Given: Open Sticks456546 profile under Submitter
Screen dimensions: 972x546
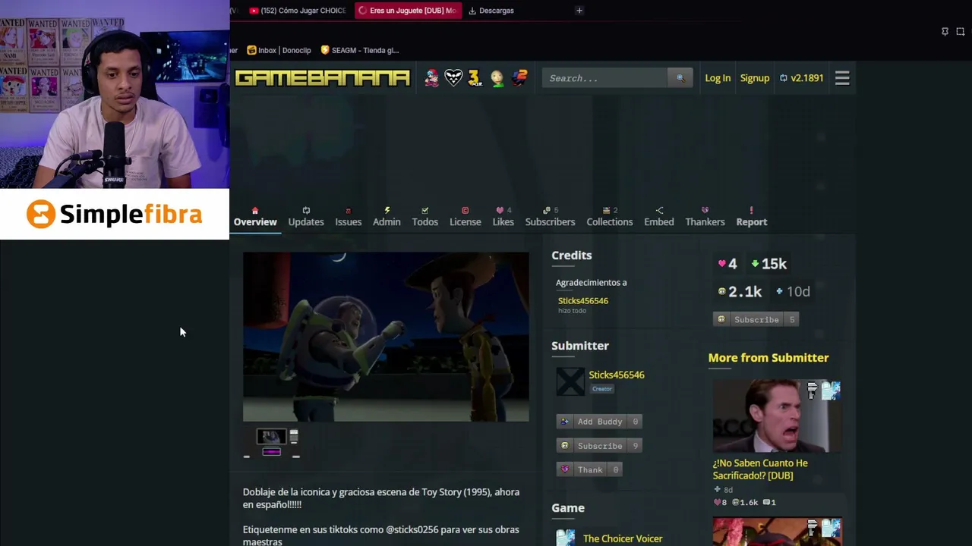Looking at the screenshot, I should click(x=617, y=375).
